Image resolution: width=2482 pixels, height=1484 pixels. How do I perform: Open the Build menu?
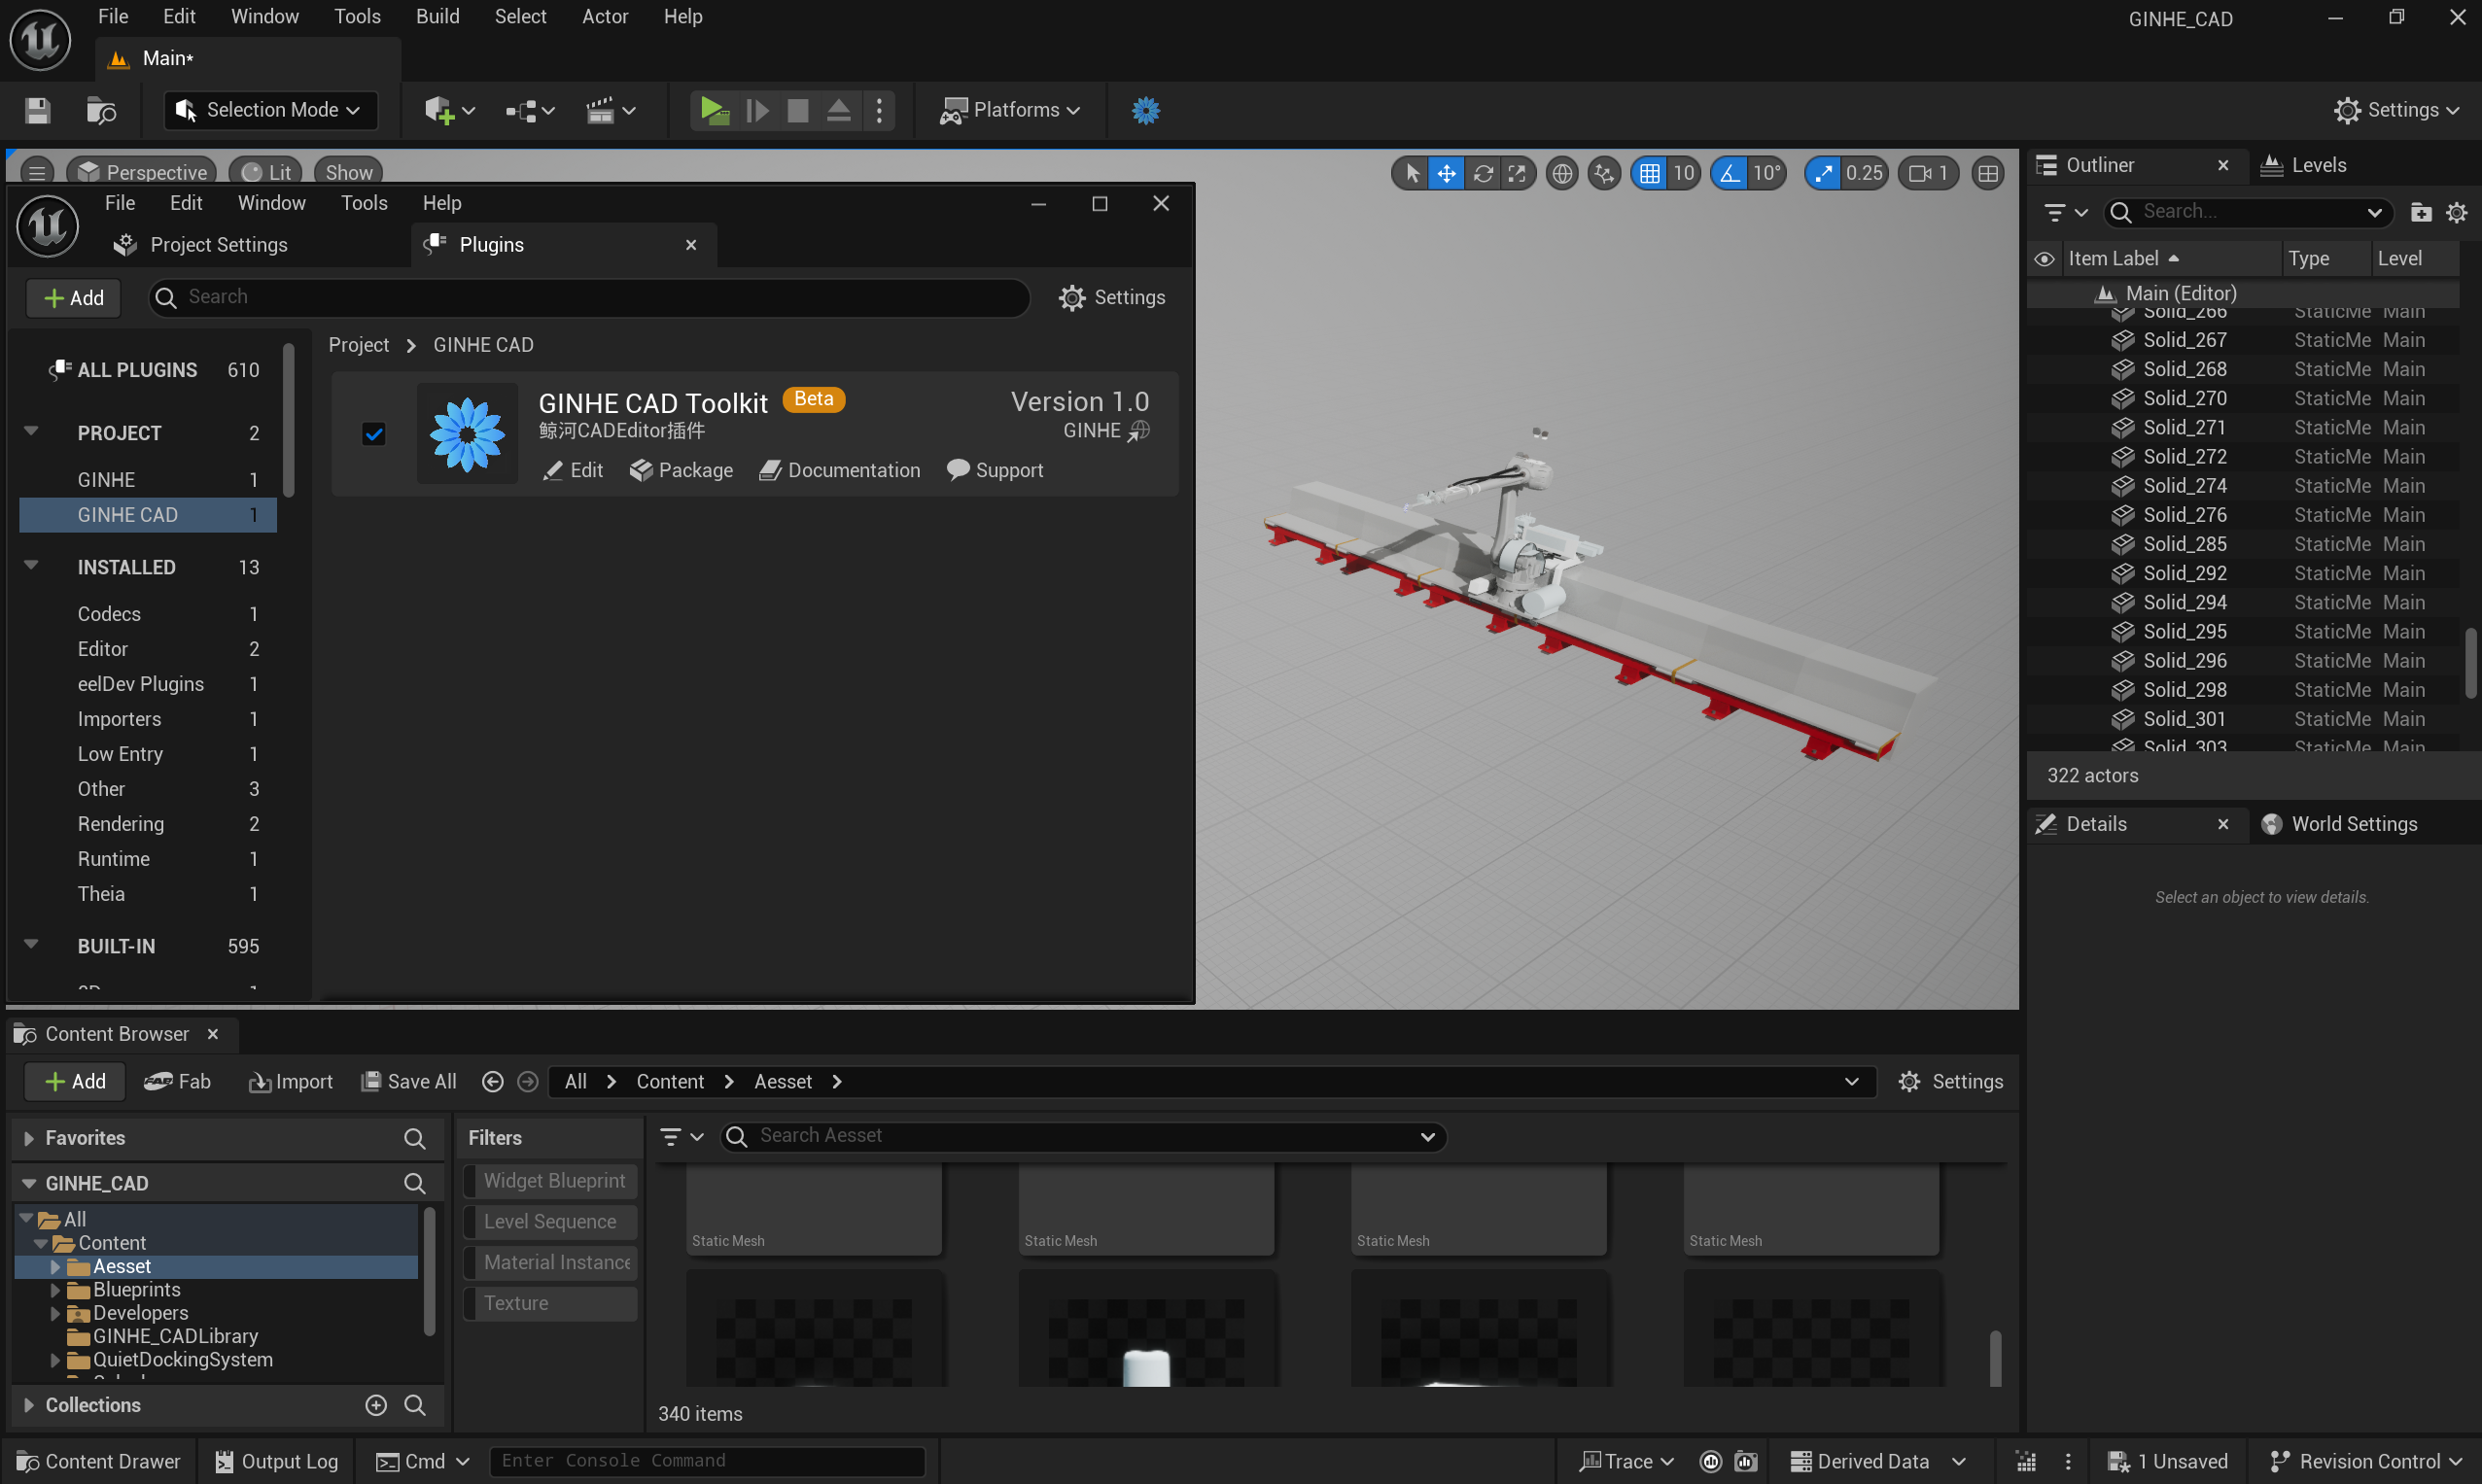point(437,16)
